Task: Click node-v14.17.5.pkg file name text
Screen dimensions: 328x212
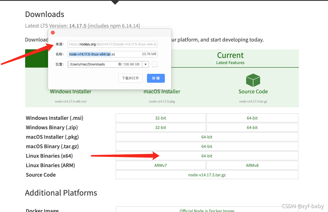Action: click(162, 101)
